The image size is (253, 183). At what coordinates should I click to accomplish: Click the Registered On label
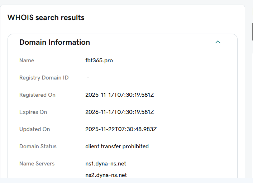coord(37,95)
